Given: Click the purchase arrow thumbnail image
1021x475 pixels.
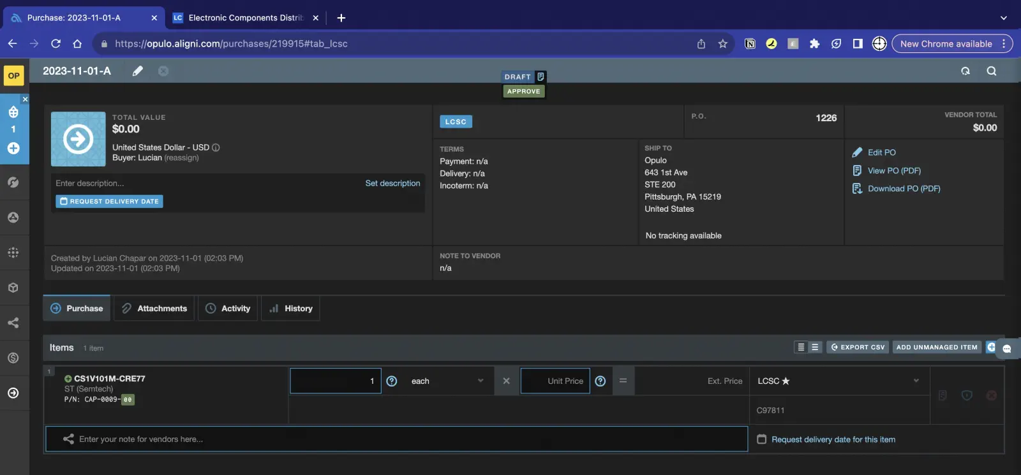Looking at the screenshot, I should [78, 139].
